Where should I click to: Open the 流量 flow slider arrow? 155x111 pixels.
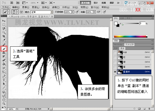[95, 12]
